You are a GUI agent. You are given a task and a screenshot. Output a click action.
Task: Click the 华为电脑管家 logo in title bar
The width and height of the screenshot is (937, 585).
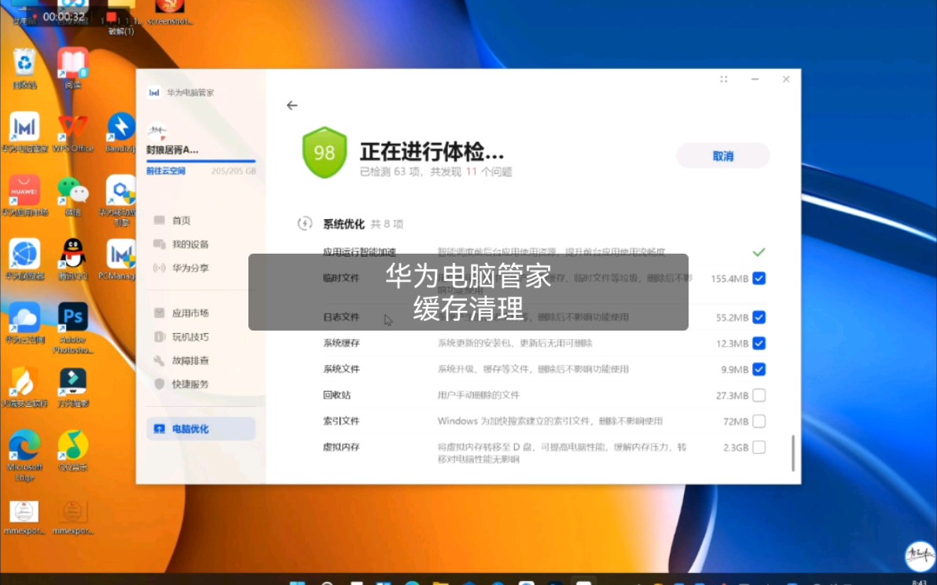154,93
